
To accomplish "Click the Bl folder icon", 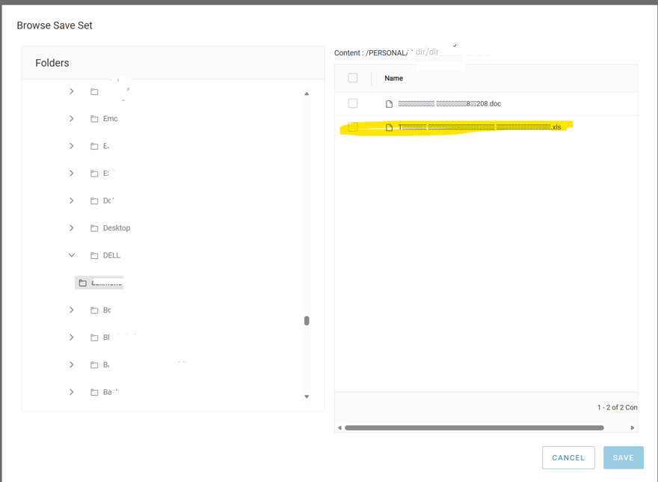I will [x=94, y=338].
